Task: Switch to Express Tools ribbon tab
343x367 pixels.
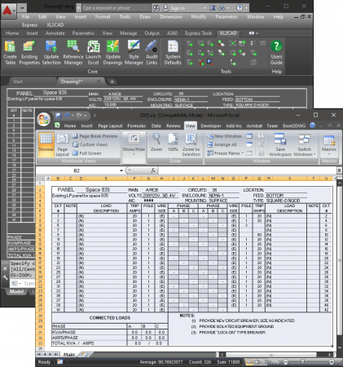Action: [x=198, y=33]
